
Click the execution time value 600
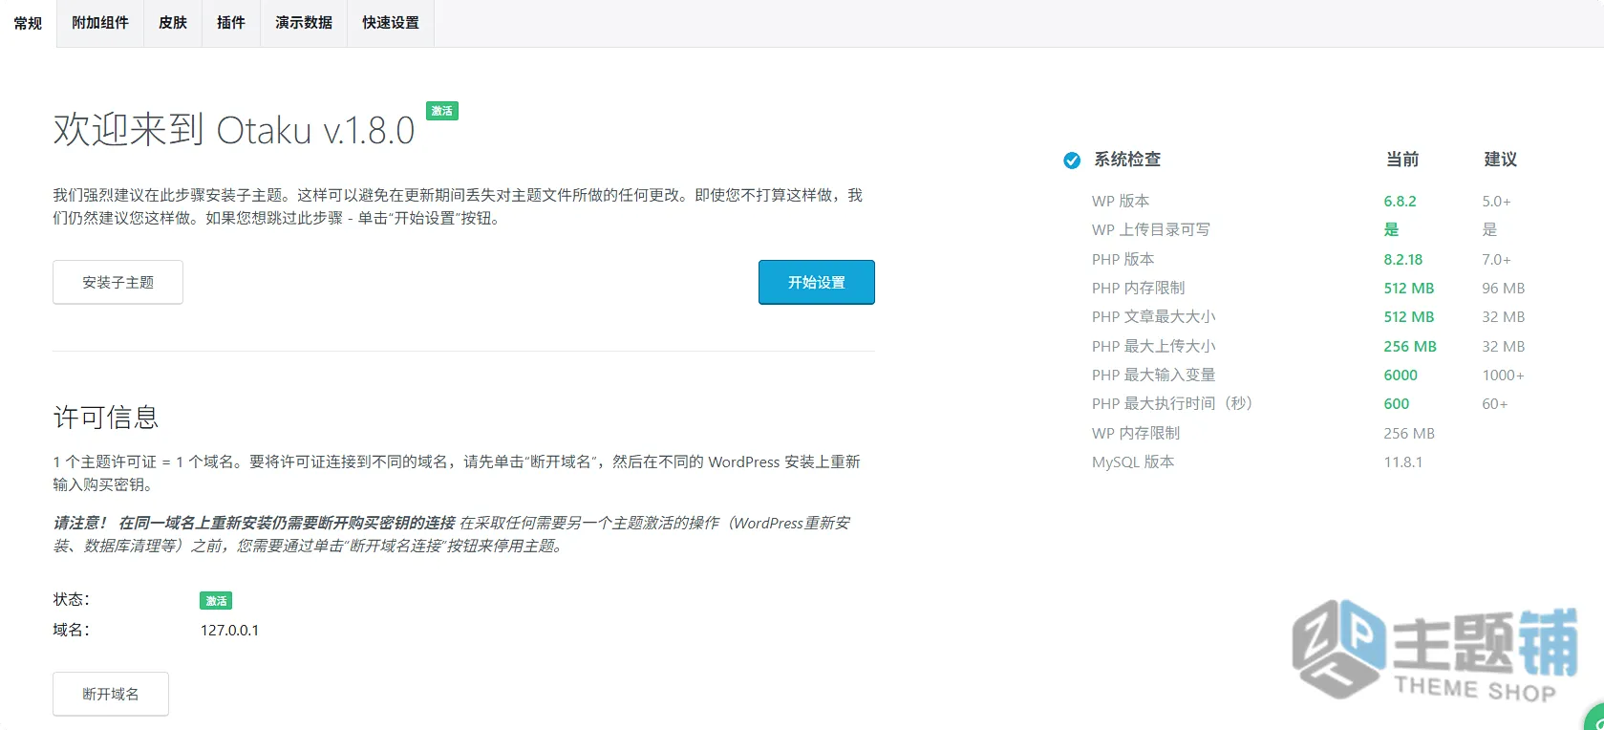click(1397, 403)
